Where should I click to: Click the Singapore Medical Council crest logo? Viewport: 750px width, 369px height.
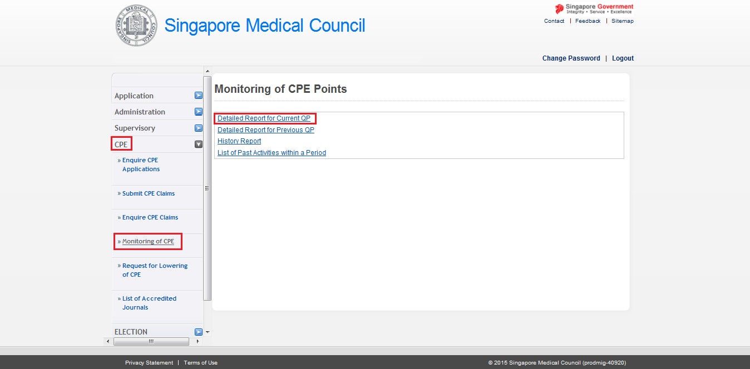(x=136, y=26)
